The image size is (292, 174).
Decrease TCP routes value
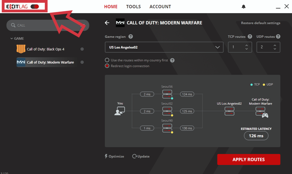(x=246, y=49)
